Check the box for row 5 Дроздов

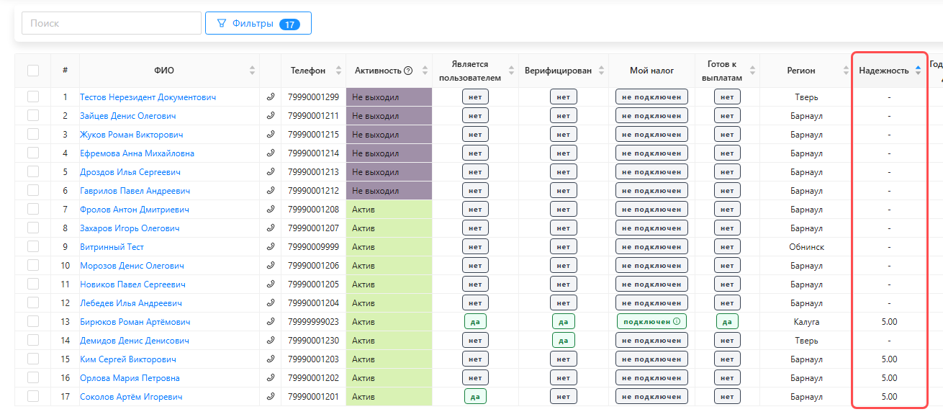[33, 171]
